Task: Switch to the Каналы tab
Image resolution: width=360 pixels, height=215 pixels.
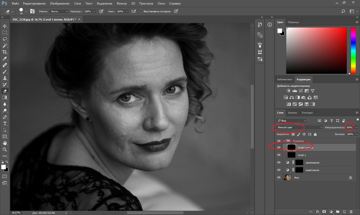Action: tap(292, 112)
